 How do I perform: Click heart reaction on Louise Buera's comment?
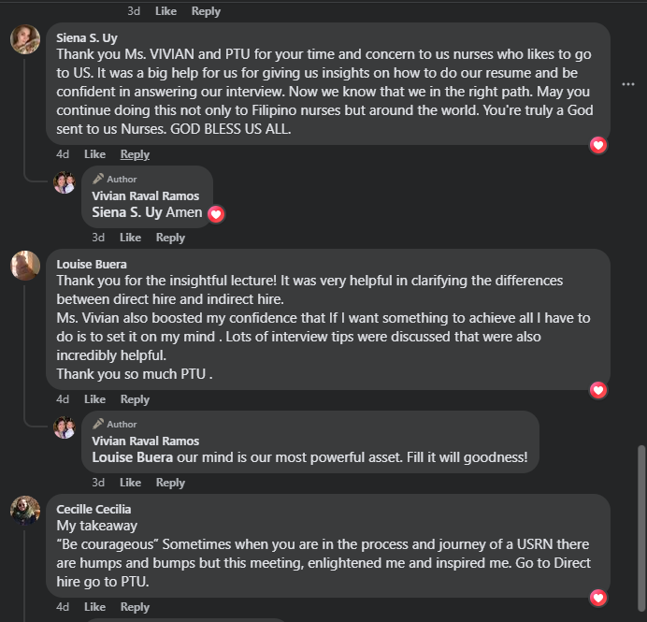[x=599, y=390]
